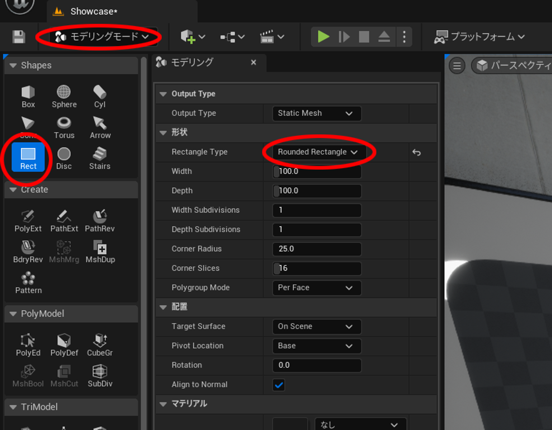This screenshot has width=552, height=430.
Task: Select the Torus shape tool
Action: 64,128
